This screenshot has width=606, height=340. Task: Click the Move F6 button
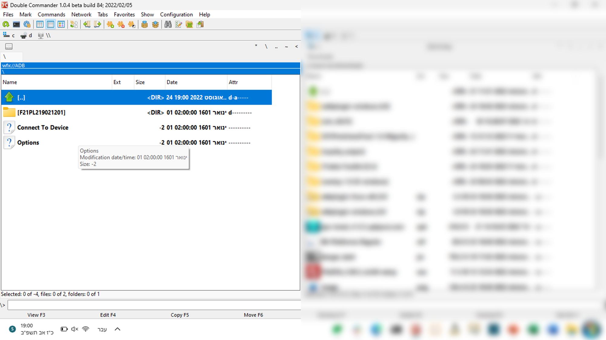coord(253,315)
